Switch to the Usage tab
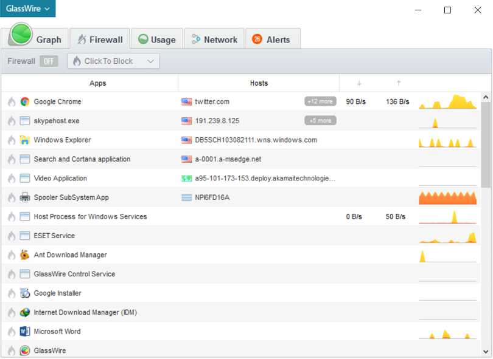Viewport: 493px width, 359px height. point(157,39)
